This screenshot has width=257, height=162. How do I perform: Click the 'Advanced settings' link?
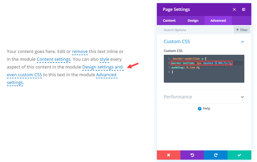point(106,75)
